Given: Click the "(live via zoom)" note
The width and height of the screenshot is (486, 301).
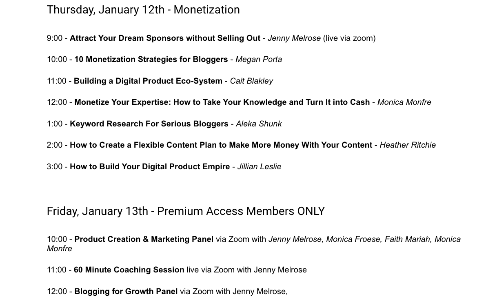Looking at the screenshot, I should point(349,38).
